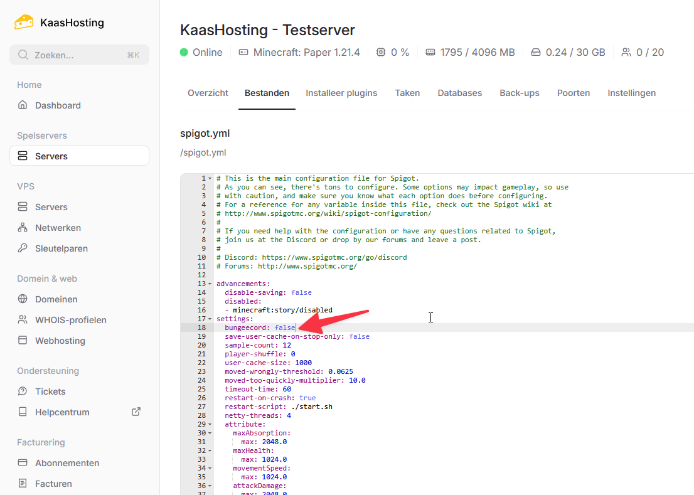Screen dimensions: 694x495
Task: Click the Domeinen globe icon
Action: tap(23, 299)
